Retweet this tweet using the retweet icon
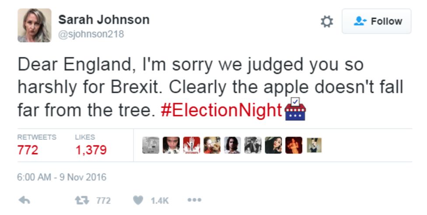The height and width of the screenshot is (215, 427). click(x=82, y=200)
